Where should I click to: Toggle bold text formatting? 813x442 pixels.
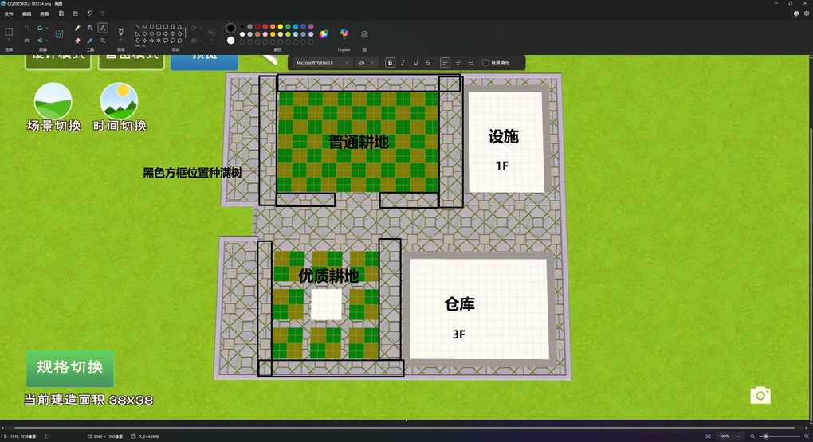[390, 62]
